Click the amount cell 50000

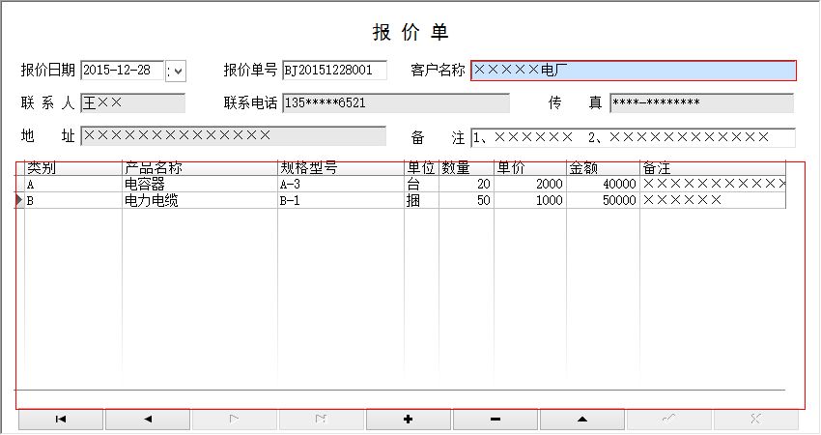603,200
